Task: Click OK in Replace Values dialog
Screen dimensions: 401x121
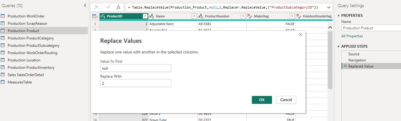Action: pos(262,100)
